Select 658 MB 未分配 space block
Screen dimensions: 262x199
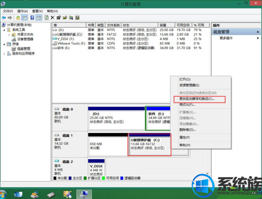108,144
